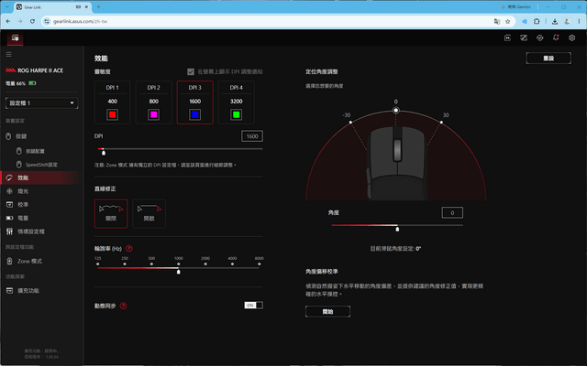Screen dimensions: 587x366
Task: Open Gear Link settings hexagon icon
Action: click(571, 38)
